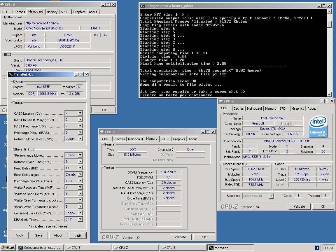Click the 'Total computation time' console line
The image size is (336, 252).
pos(201,71)
